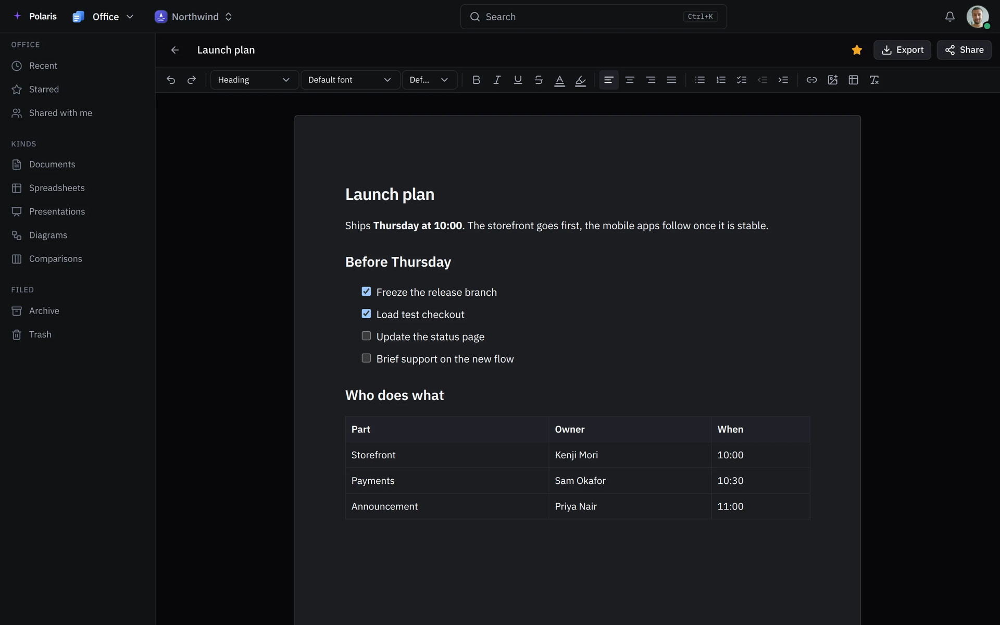
Task: Open the Heading style dropdown
Action: (x=254, y=80)
